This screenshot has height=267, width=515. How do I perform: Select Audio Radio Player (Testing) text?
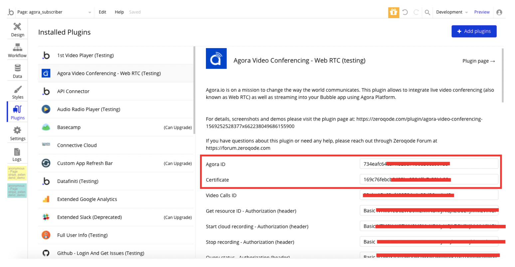[88, 109]
